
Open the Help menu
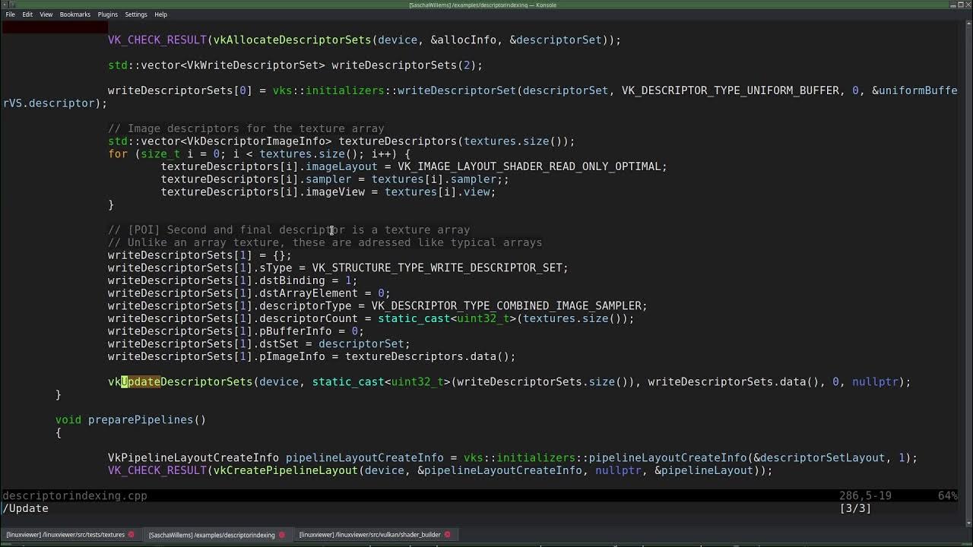[x=160, y=14]
